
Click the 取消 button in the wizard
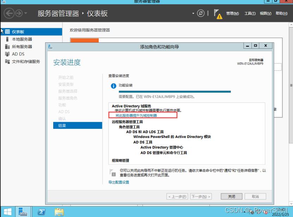pos(255,197)
